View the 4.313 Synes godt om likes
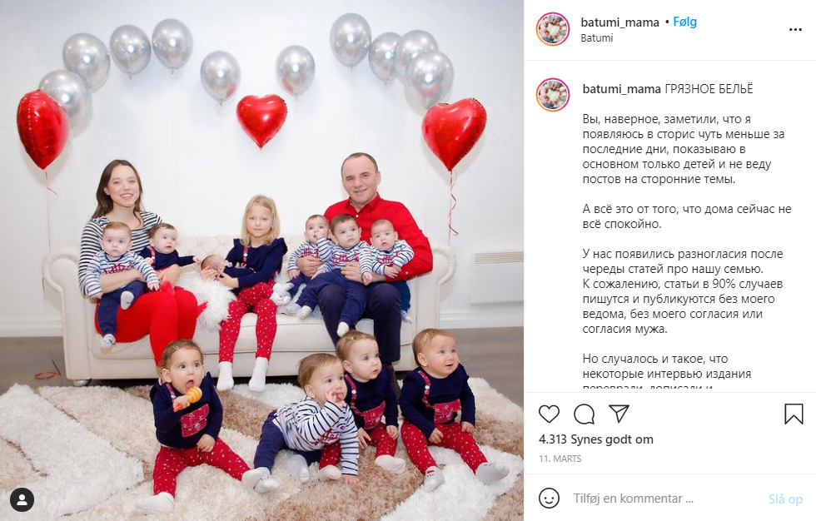This screenshot has width=816, height=521. [x=596, y=439]
